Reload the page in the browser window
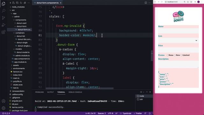Viewport: 204px width, 115px height. click(162, 2)
